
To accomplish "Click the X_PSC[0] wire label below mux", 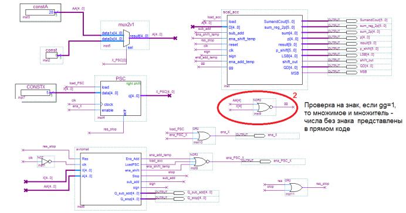I will coord(119,60).
